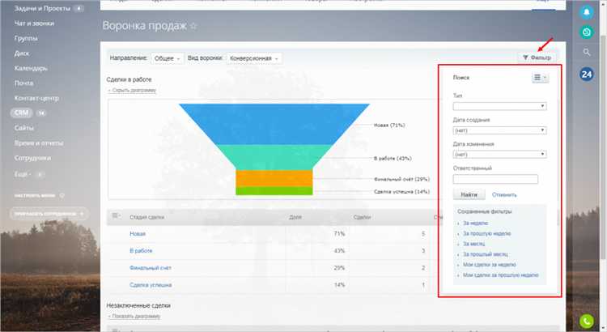Click Настроить меню in sidebar
This screenshot has width=607, height=332.
click(35, 196)
